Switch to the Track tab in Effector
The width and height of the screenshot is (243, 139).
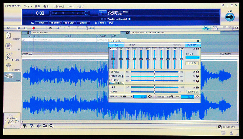132,45
